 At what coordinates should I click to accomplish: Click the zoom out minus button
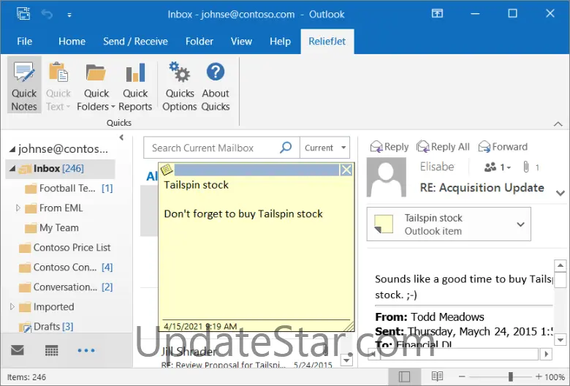(x=462, y=377)
